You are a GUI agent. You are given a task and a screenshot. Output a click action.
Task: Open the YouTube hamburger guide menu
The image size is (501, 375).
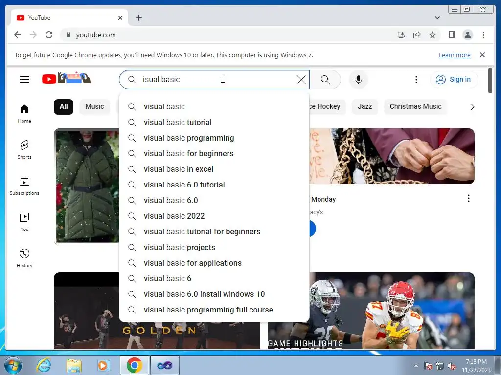[24, 79]
